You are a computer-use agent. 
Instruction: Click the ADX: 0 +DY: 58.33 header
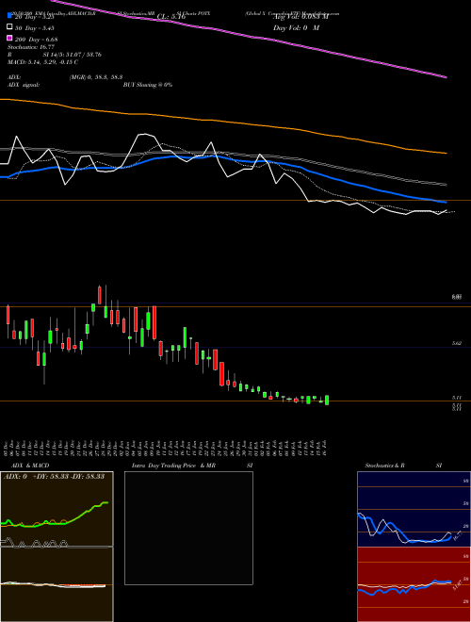pos(54,476)
